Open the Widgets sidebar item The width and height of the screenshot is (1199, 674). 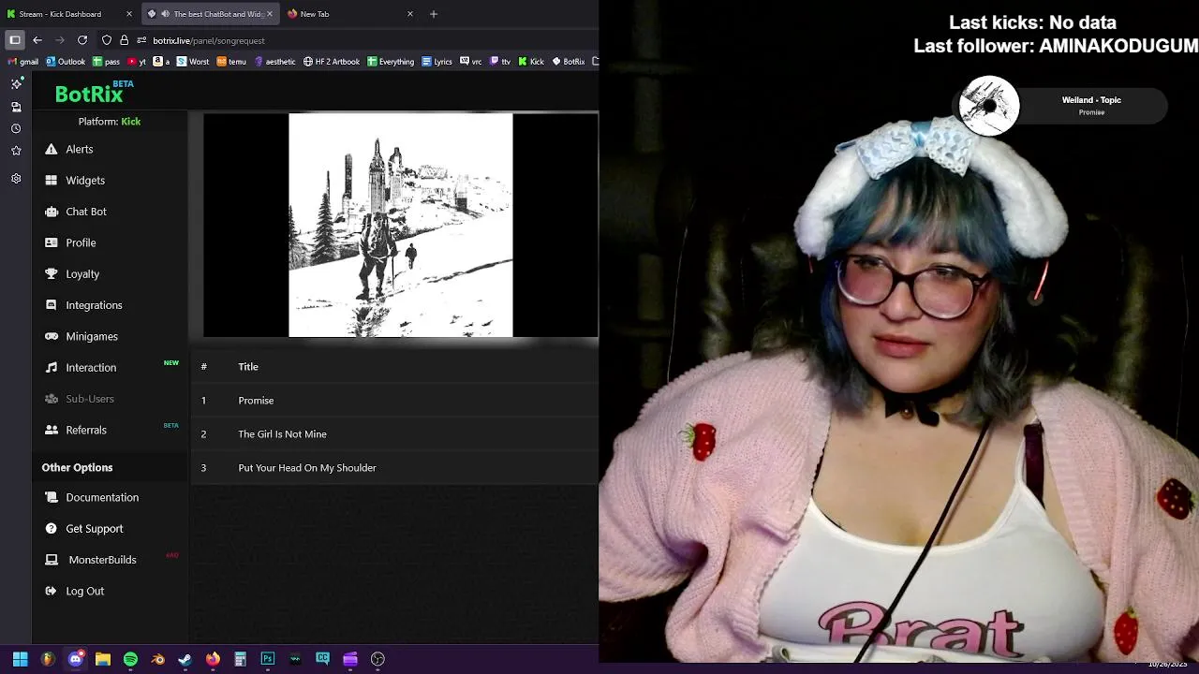(x=75, y=180)
